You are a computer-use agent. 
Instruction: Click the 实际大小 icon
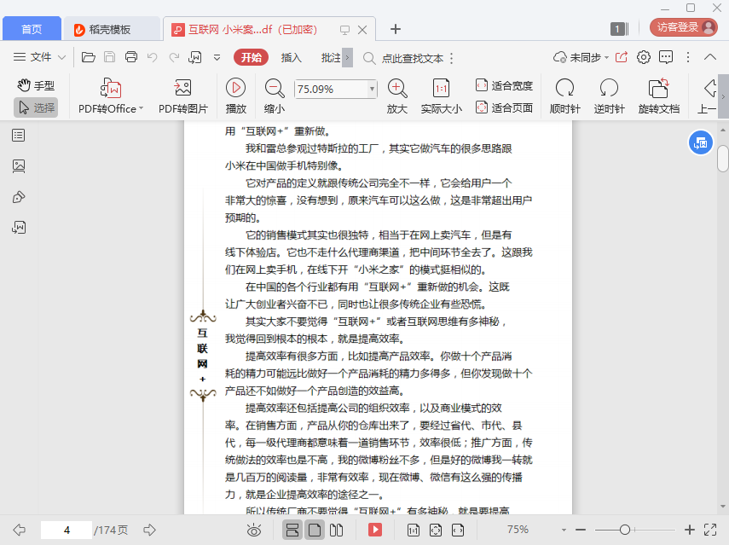(x=441, y=88)
